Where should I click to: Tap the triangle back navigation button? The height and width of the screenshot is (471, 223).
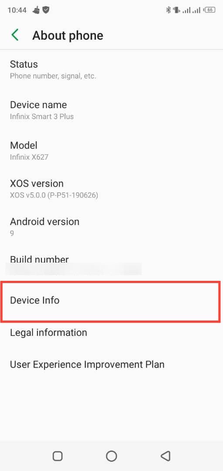165,456
